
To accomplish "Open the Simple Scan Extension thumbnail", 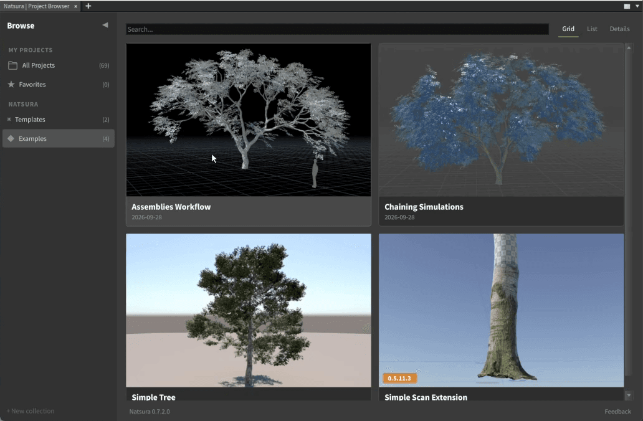I will point(501,310).
